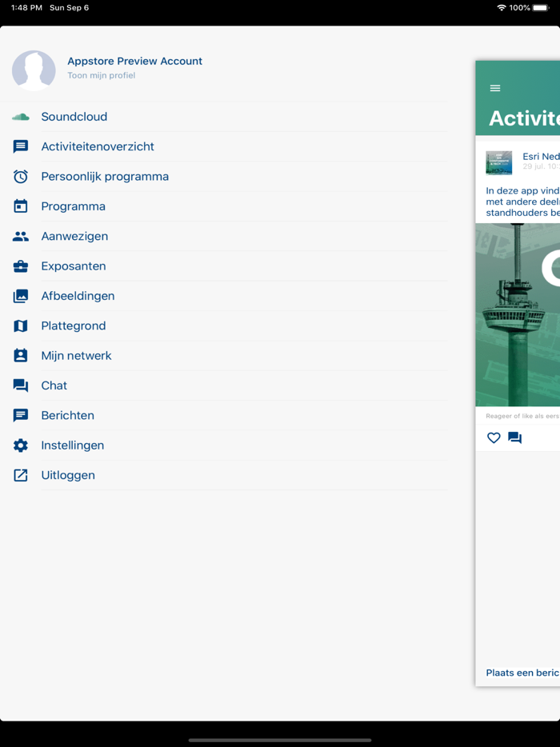The image size is (560, 747).
Task: Tap the message icon next to Berichten
Action: click(x=21, y=415)
